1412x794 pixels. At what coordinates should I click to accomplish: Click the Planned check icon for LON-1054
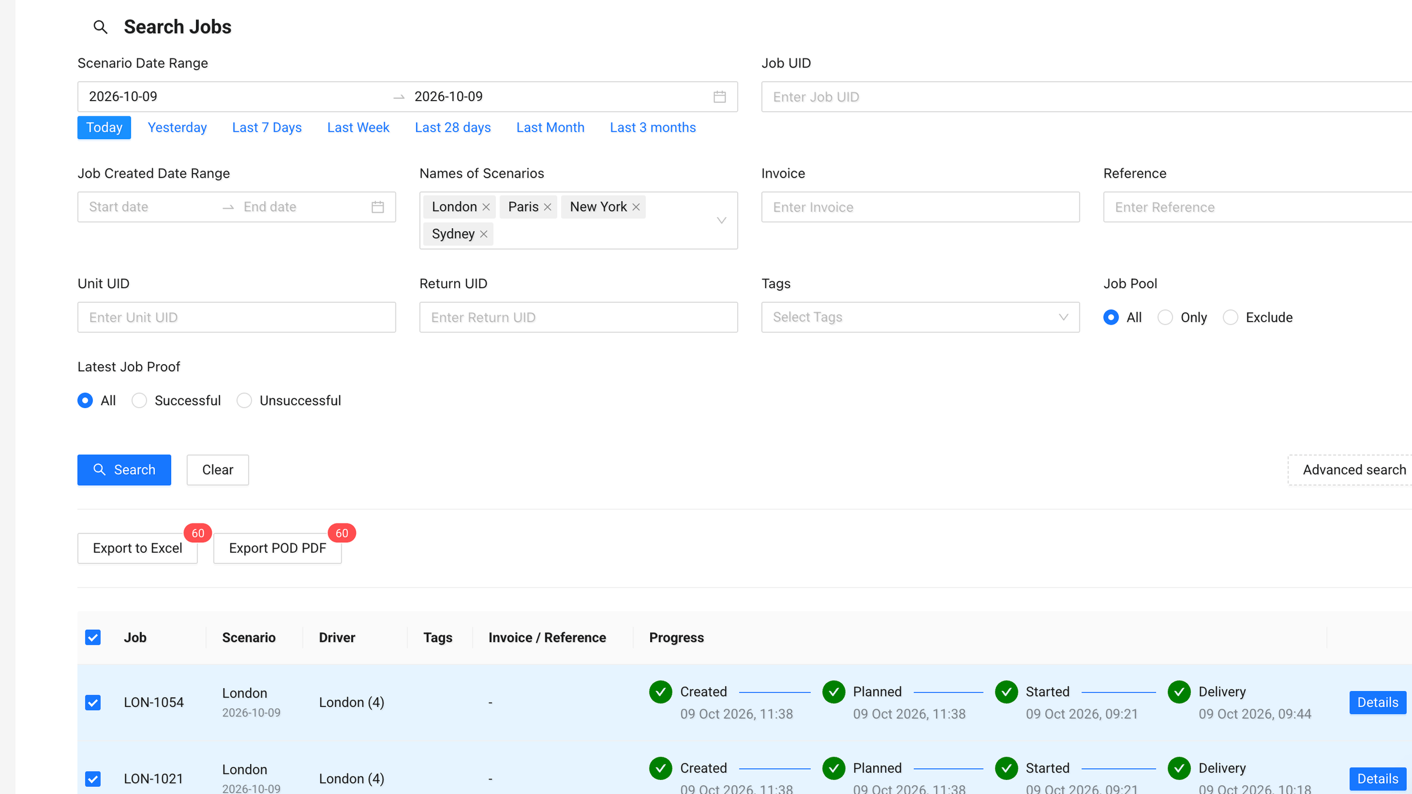[x=834, y=692]
